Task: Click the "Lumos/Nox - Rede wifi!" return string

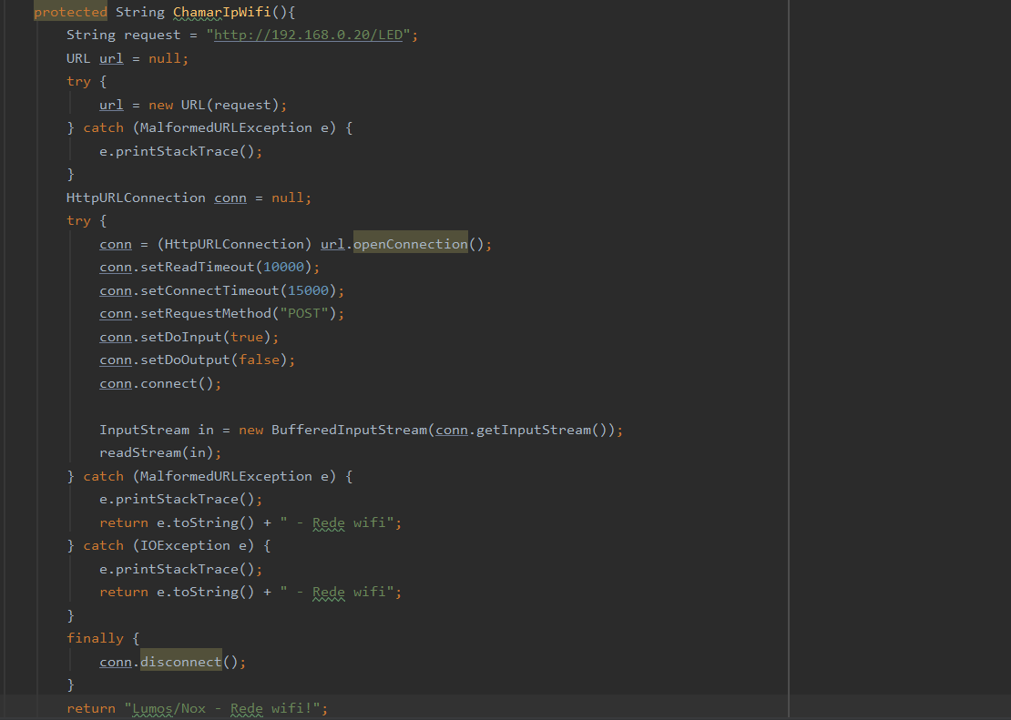Action: coord(222,708)
